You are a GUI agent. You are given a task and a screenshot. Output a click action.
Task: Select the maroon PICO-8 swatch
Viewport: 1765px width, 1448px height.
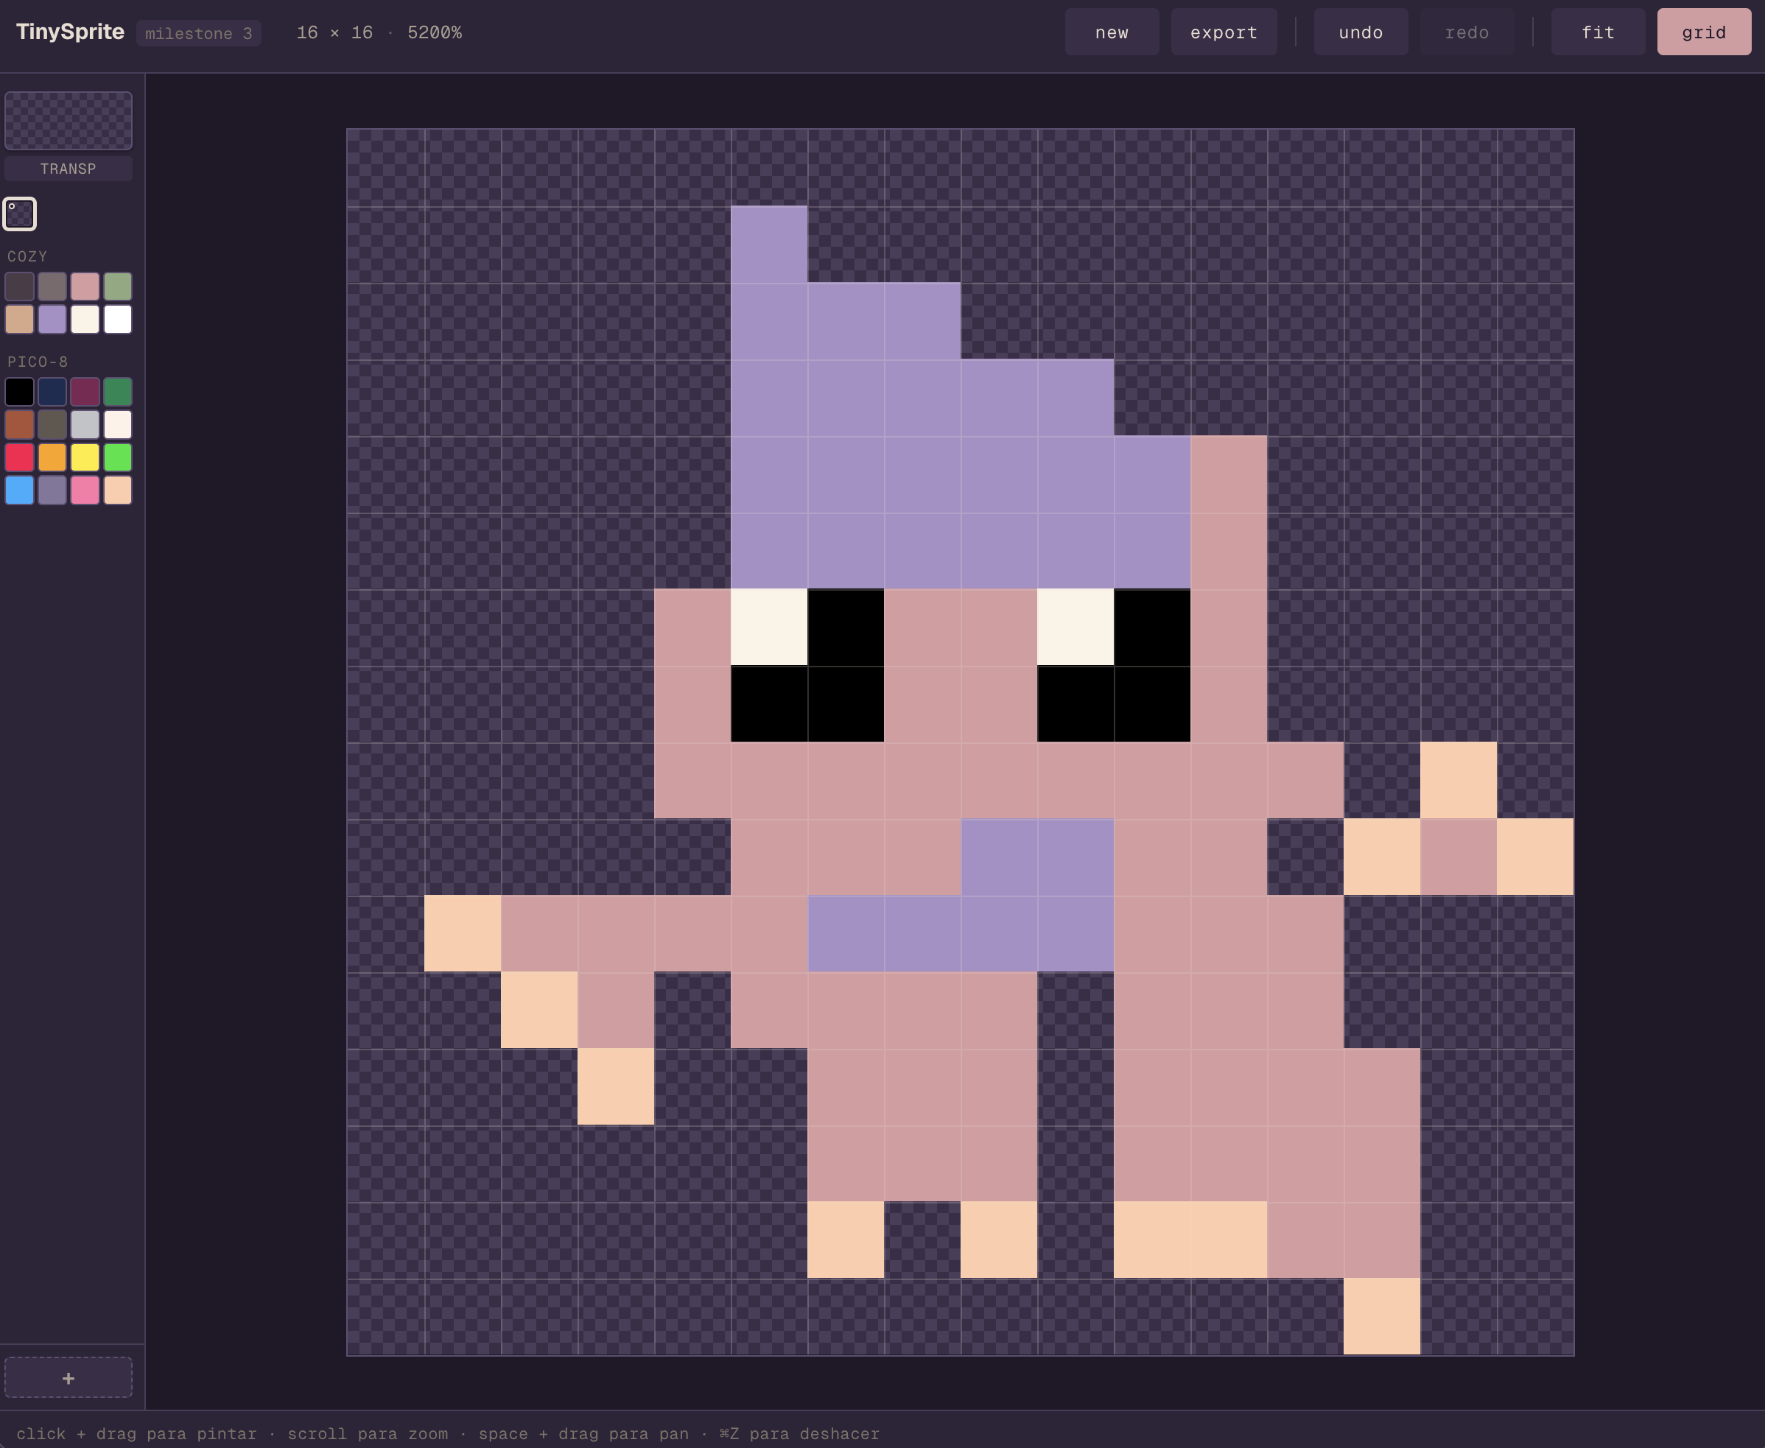tap(85, 391)
